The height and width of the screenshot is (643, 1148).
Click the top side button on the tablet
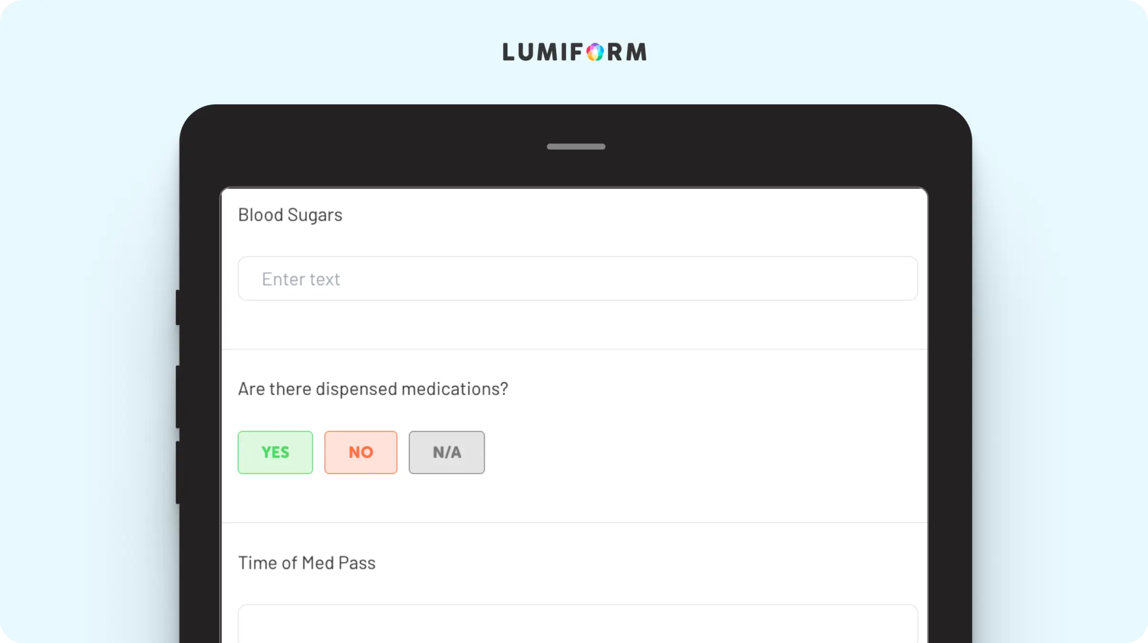[178, 307]
